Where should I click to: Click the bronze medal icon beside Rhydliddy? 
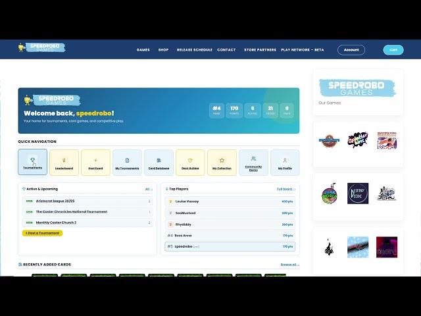click(x=170, y=224)
